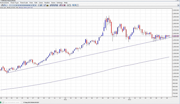This screenshot has height=104, width=180.
Task: Click the print chart icon
Action: tap(68, 5)
